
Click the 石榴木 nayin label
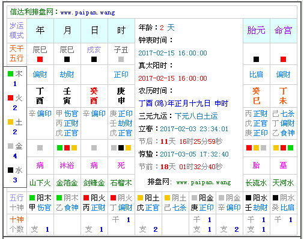[x=121, y=183]
